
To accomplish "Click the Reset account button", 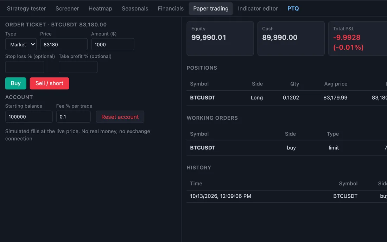I will coord(120,117).
